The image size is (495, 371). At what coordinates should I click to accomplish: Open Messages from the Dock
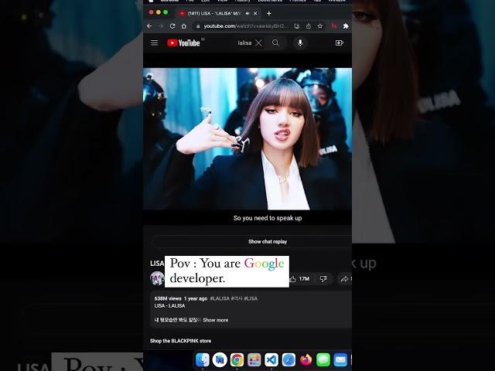click(323, 359)
